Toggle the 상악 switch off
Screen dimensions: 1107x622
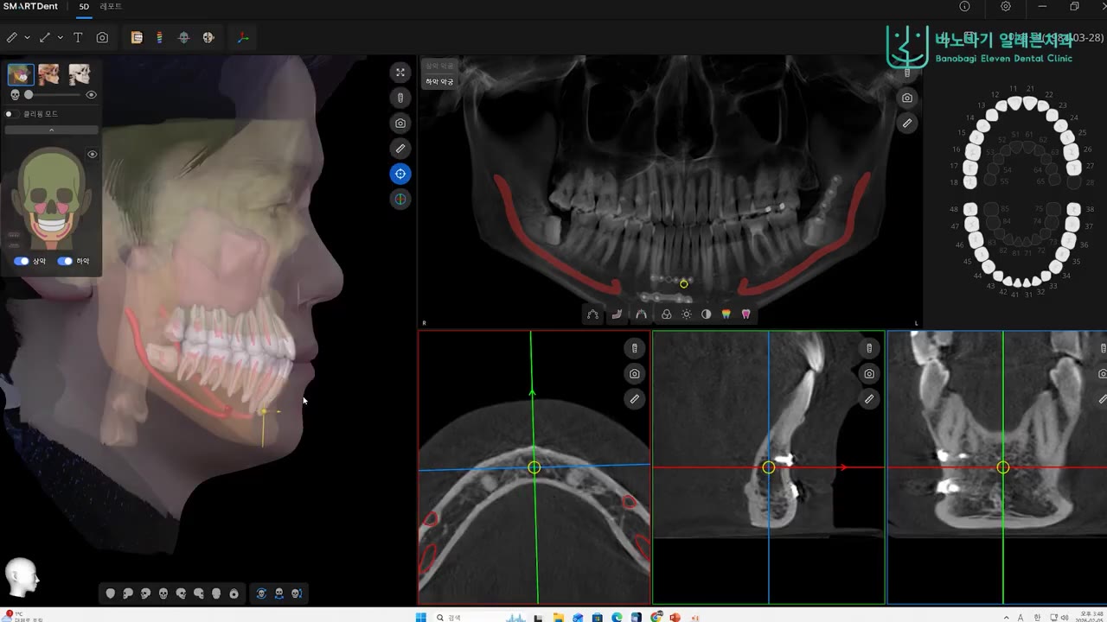[x=22, y=261]
